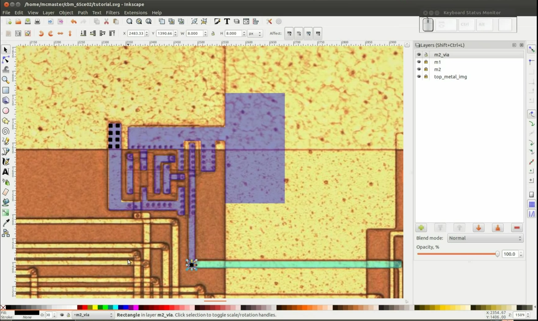The height and width of the screenshot is (321, 538).
Task: Open the Blend mode dropdown
Action: click(x=484, y=238)
